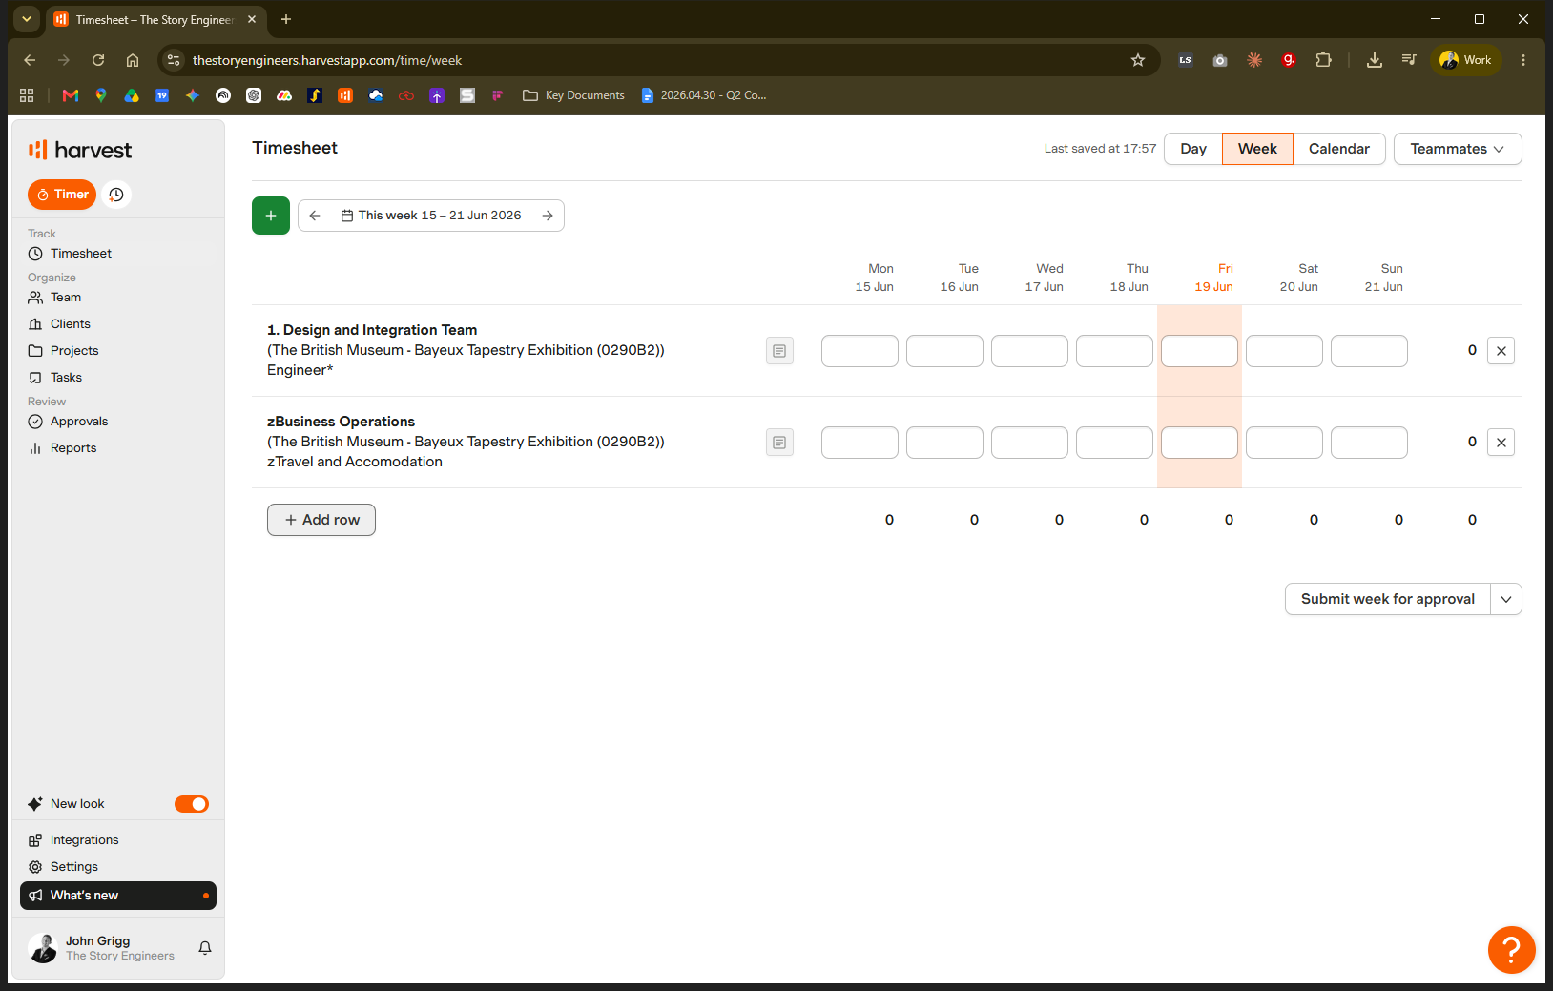Viewport: 1553px width, 991px height.
Task: Open recent timers clock icon beside Timer
Action: point(116,195)
